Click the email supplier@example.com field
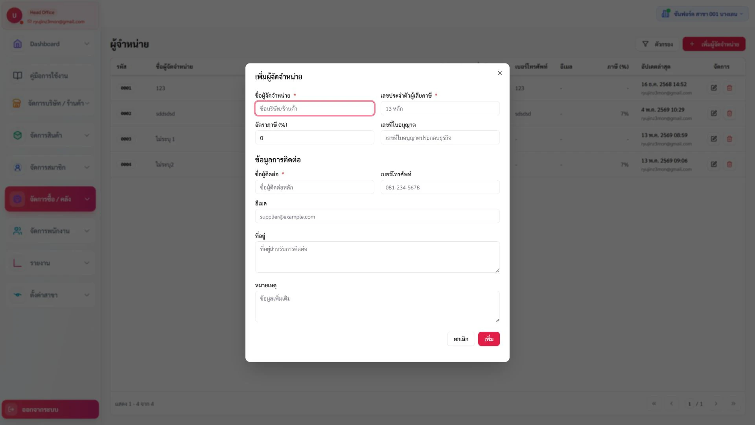Viewport: 755px width, 425px height. coord(377,216)
